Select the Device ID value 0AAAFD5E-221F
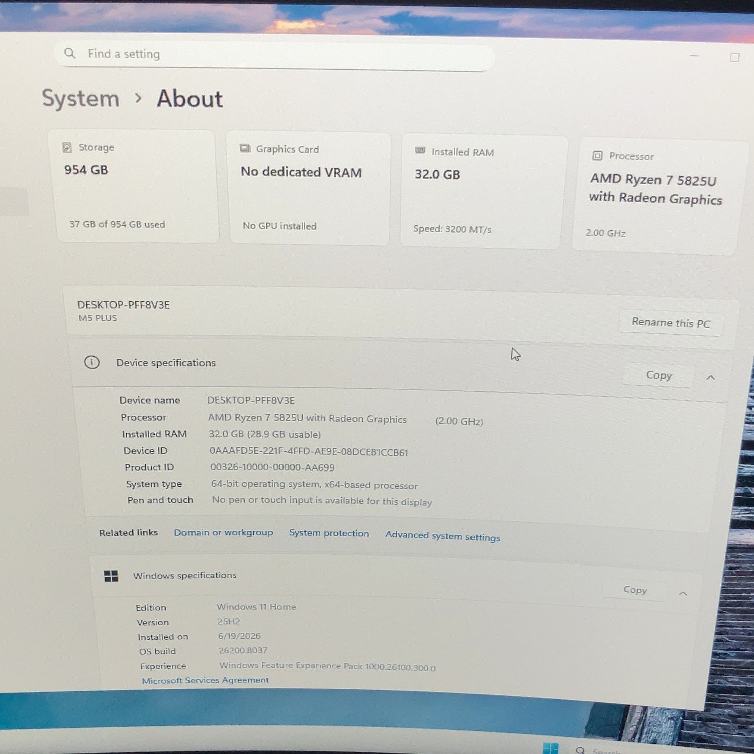 point(309,451)
